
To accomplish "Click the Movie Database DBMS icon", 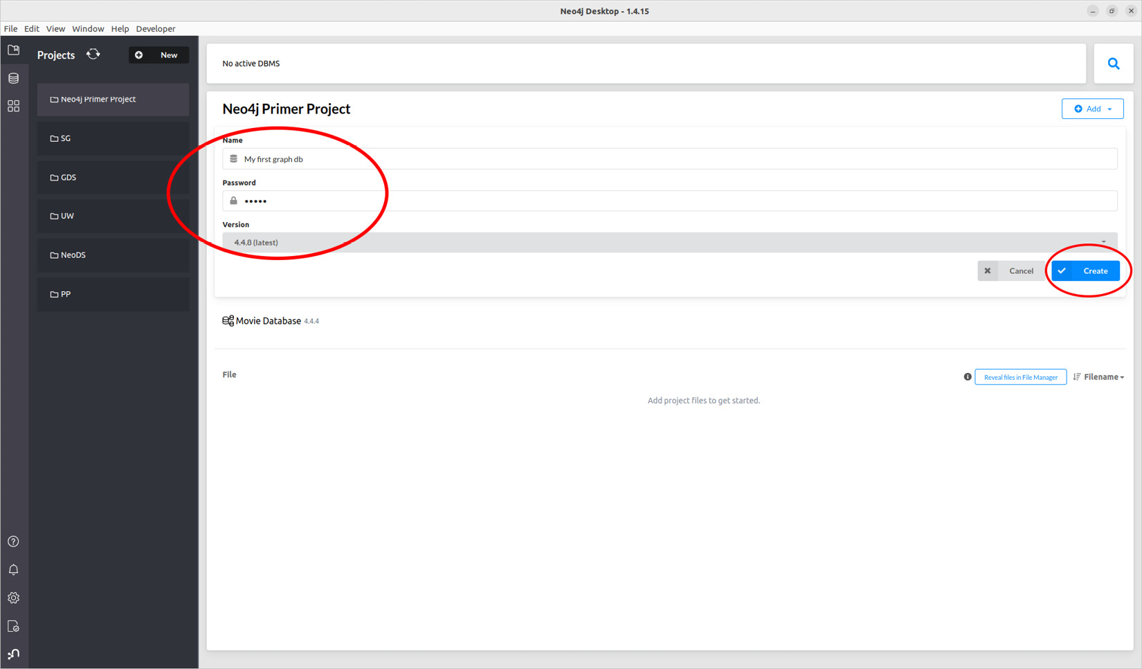I will coord(228,321).
